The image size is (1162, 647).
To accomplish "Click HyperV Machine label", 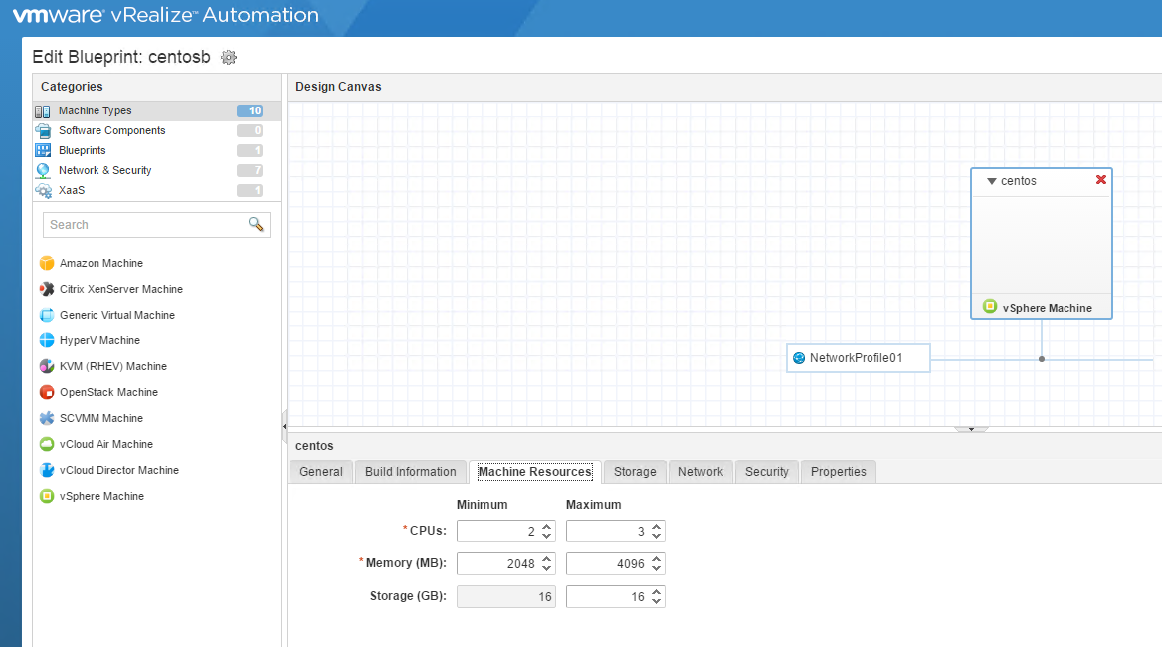I will point(100,340).
